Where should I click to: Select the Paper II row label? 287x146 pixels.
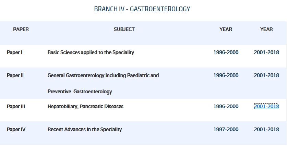[x=15, y=75]
